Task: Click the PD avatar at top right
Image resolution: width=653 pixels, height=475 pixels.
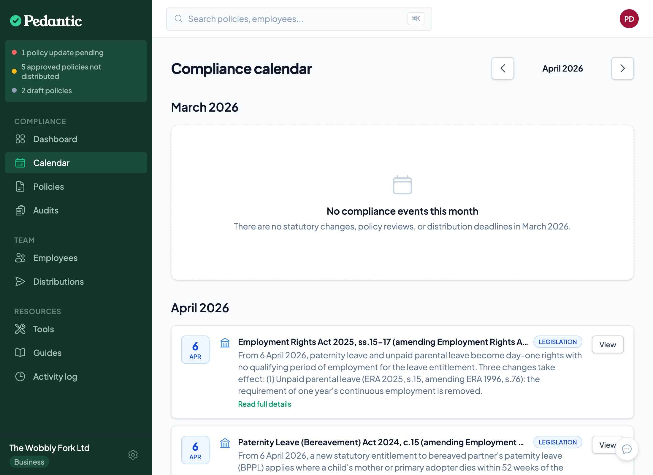Action: [x=629, y=19]
